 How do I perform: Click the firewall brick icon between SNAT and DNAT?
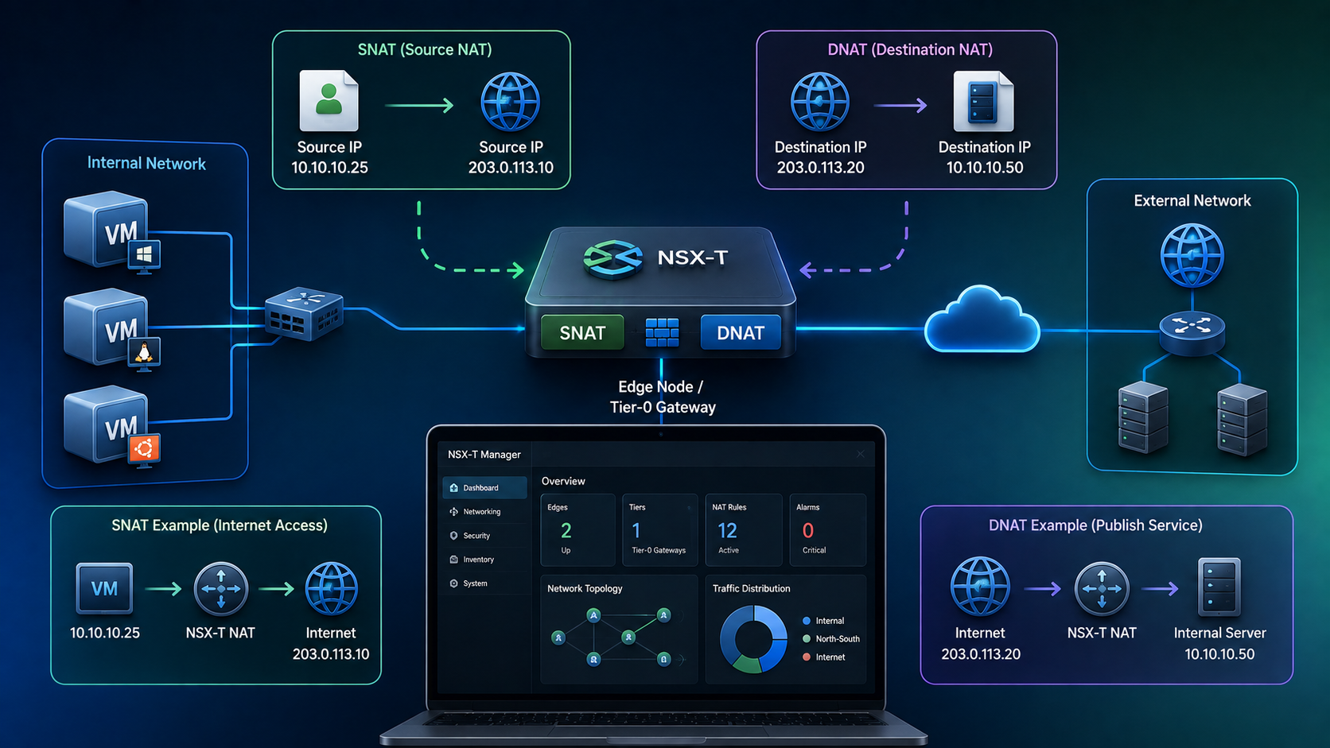pos(662,332)
